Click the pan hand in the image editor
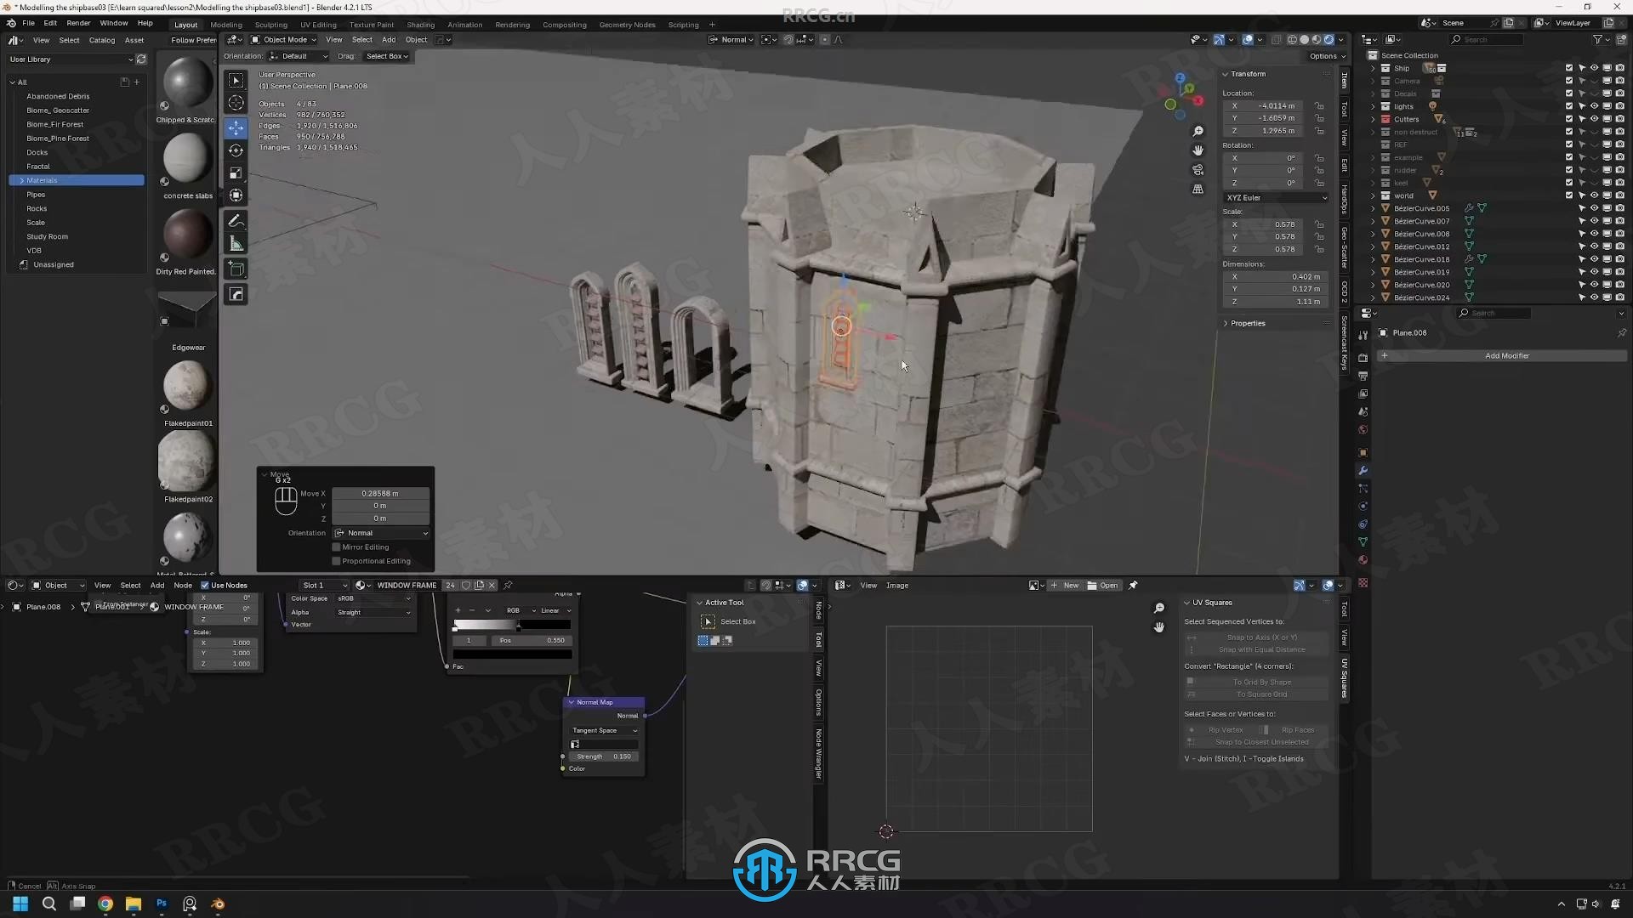 (x=1158, y=627)
